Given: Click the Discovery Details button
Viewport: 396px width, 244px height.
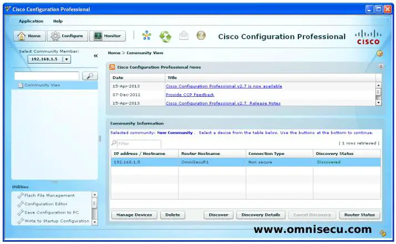Looking at the screenshot, I should tap(261, 215).
